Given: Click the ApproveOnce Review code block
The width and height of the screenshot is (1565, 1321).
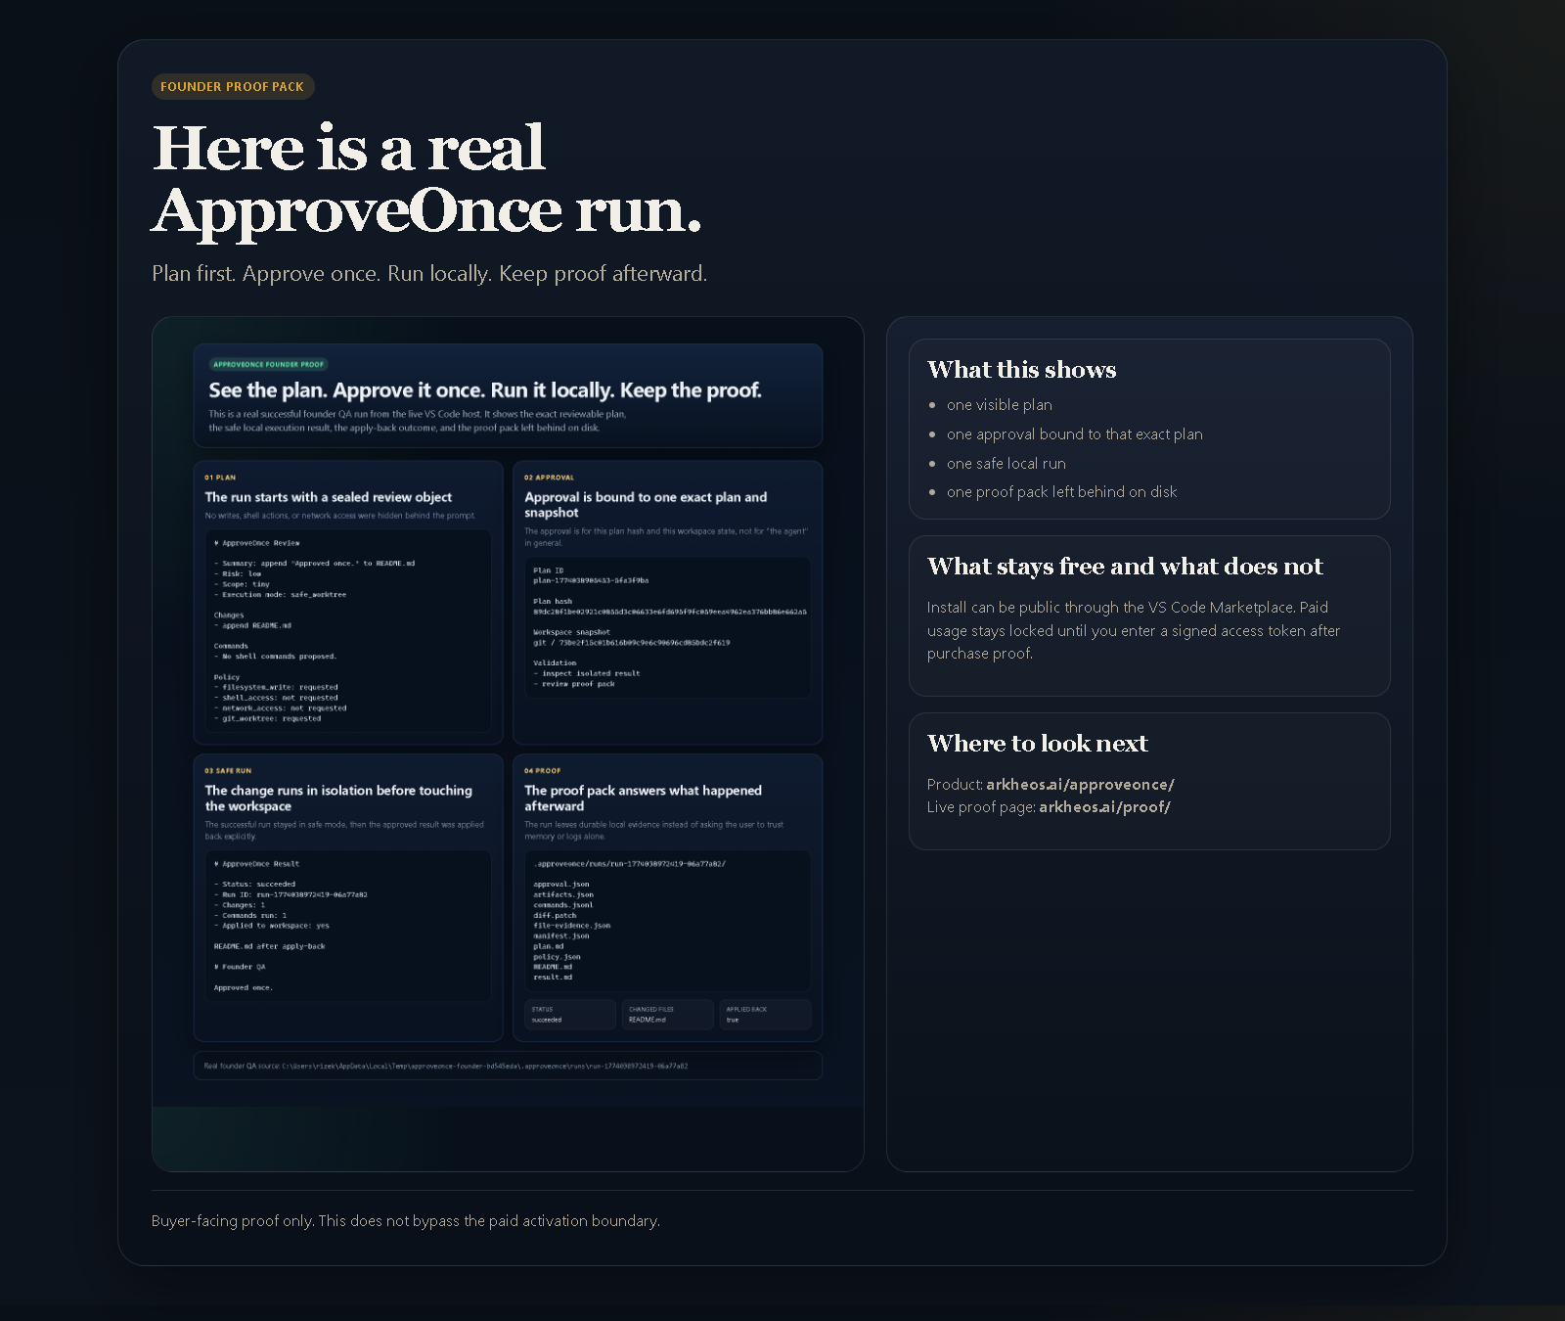Looking at the screenshot, I should click(x=349, y=632).
